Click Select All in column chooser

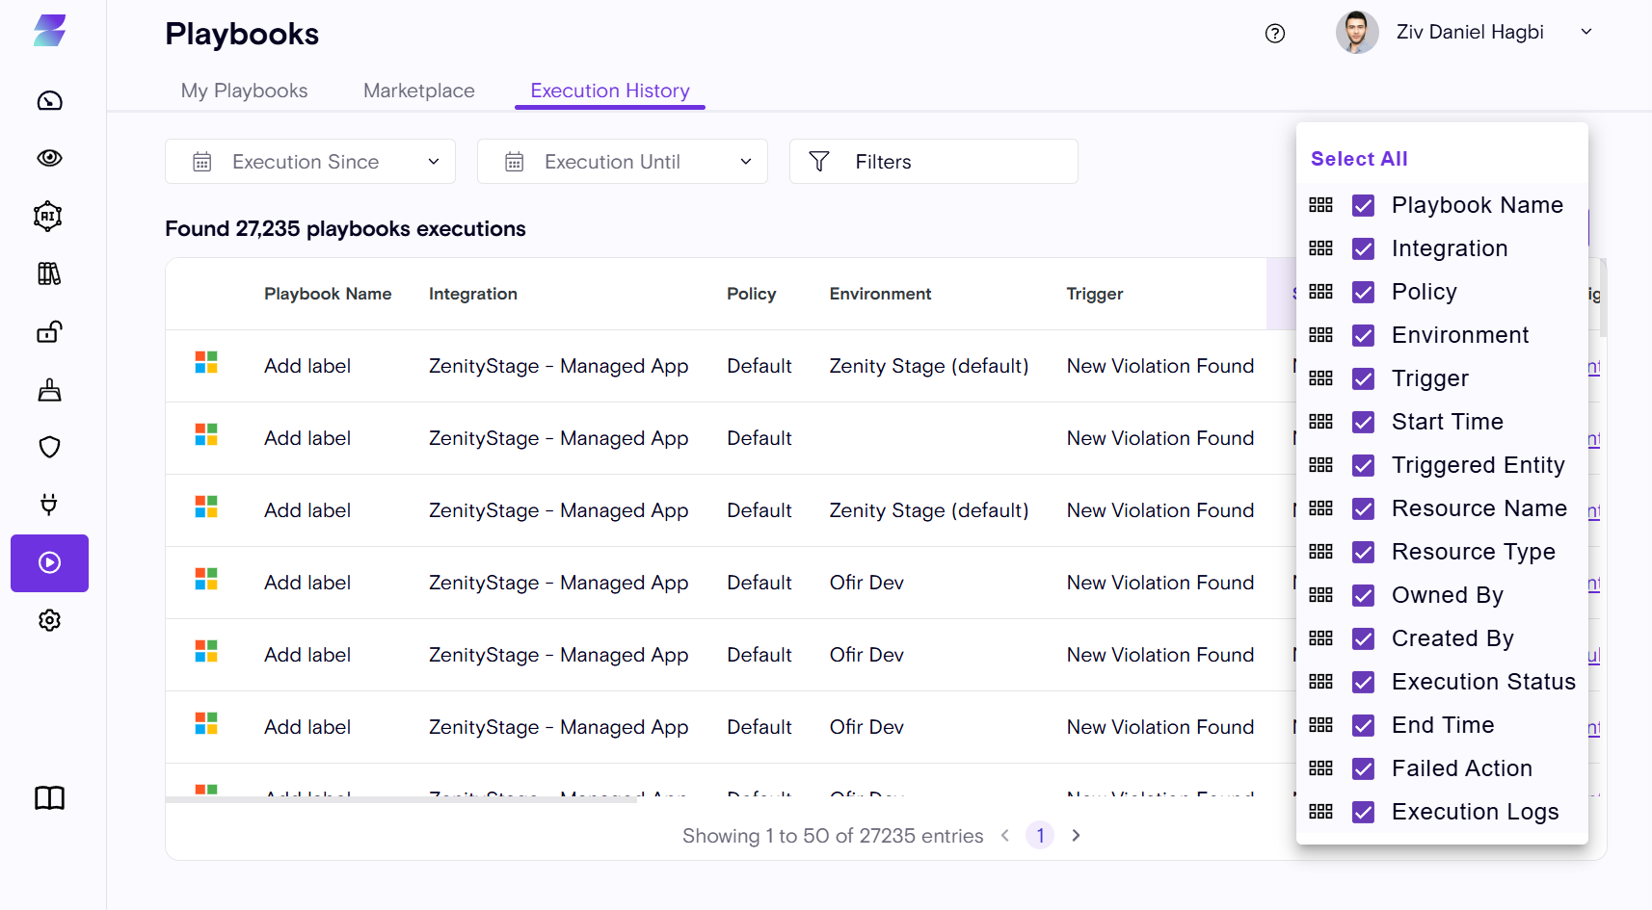pyautogui.click(x=1358, y=159)
